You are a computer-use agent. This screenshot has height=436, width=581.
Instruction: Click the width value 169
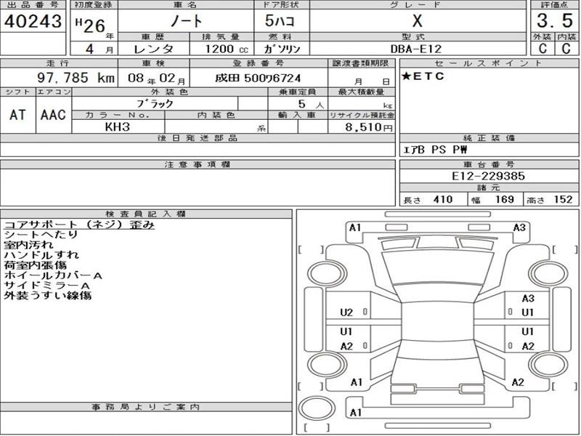[x=504, y=199]
